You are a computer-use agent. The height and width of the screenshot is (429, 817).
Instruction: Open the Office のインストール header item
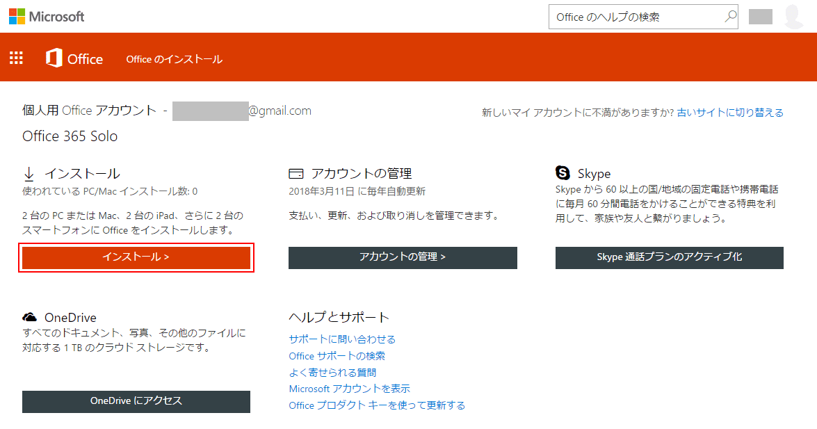click(175, 59)
